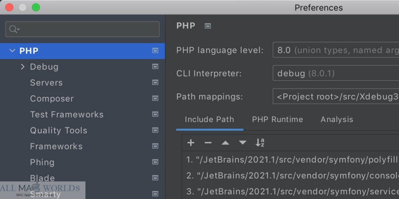Switch to the Include Path tab
The width and height of the screenshot is (399, 199).
click(x=209, y=120)
